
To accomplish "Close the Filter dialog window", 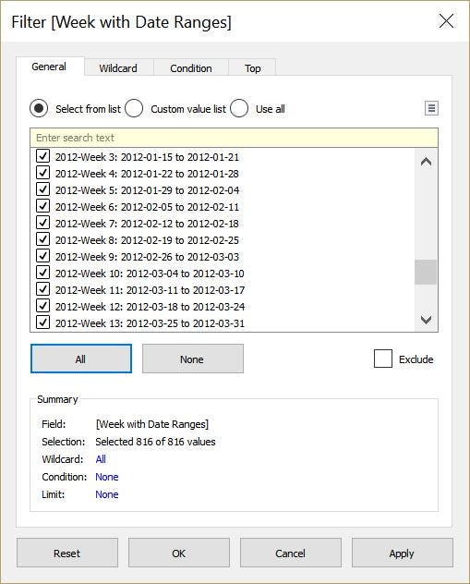I will [446, 21].
